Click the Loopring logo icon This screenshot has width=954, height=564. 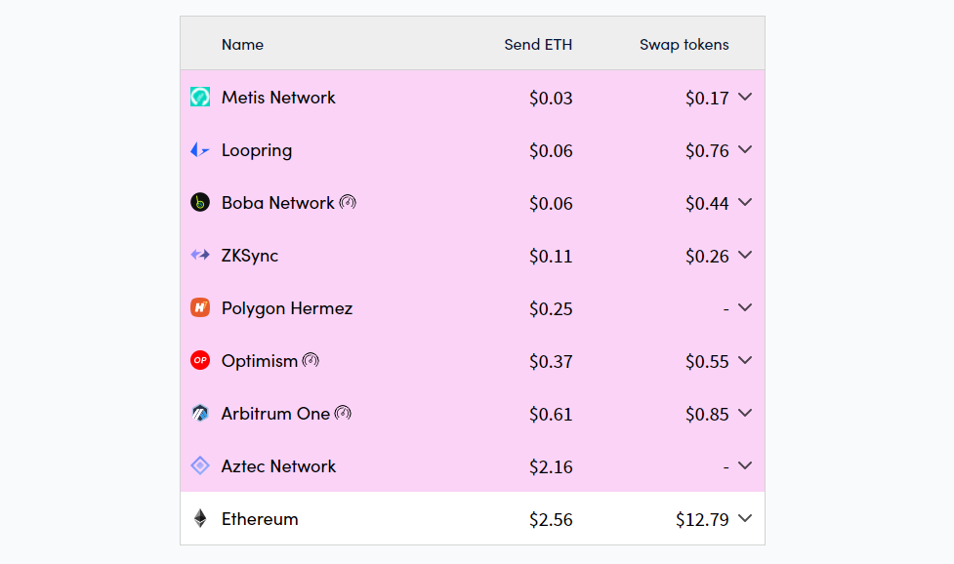pyautogui.click(x=200, y=150)
